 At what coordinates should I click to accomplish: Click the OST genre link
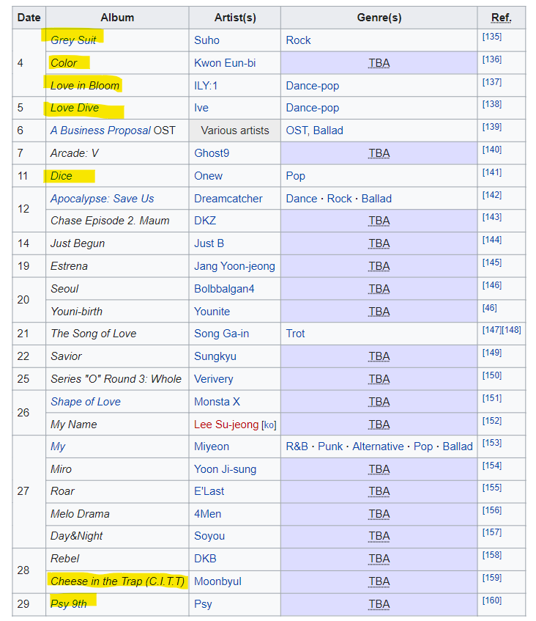[297, 131]
